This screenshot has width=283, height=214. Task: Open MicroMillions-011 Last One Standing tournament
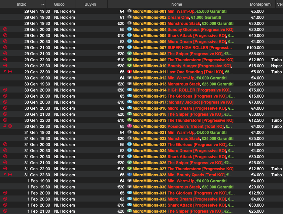point(183,72)
